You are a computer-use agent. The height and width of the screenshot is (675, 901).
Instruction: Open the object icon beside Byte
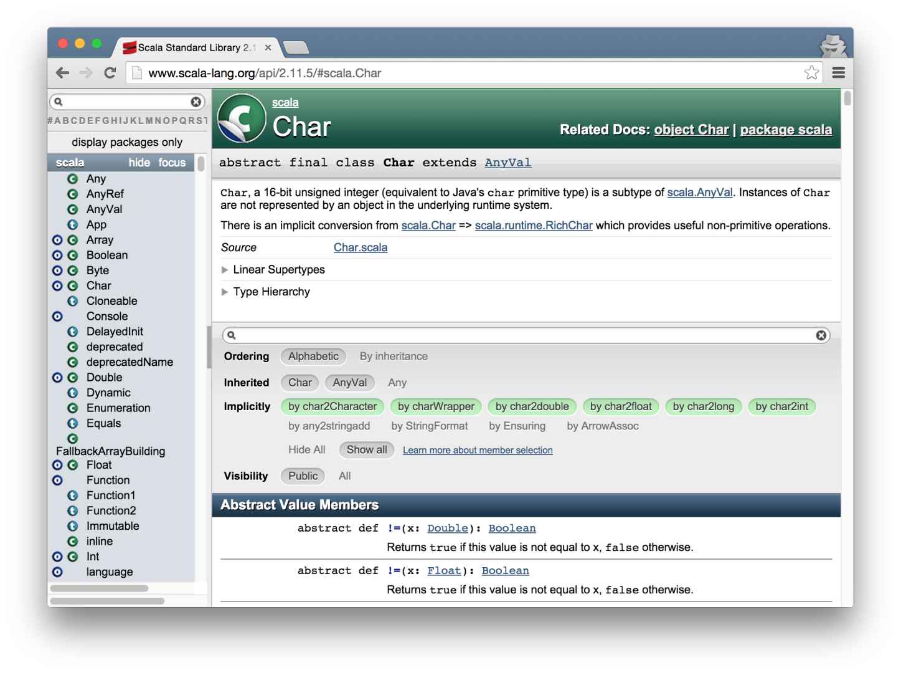(x=57, y=270)
